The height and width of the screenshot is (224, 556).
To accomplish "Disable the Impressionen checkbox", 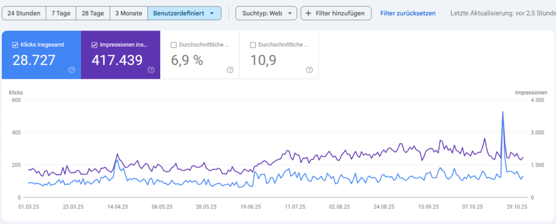I will coord(94,45).
